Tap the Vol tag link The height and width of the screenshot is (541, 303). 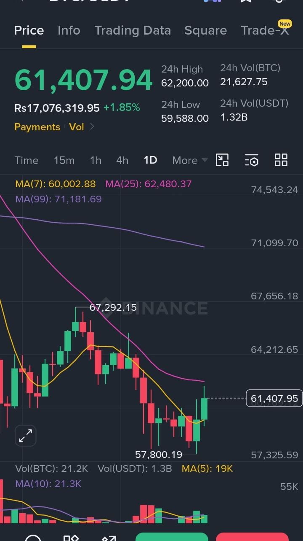click(77, 127)
